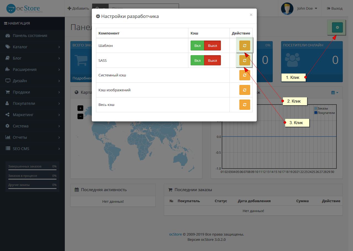Viewport: 353px width, 251px height.
Task: Select the Кэш изображений row label
Action: tap(114, 90)
